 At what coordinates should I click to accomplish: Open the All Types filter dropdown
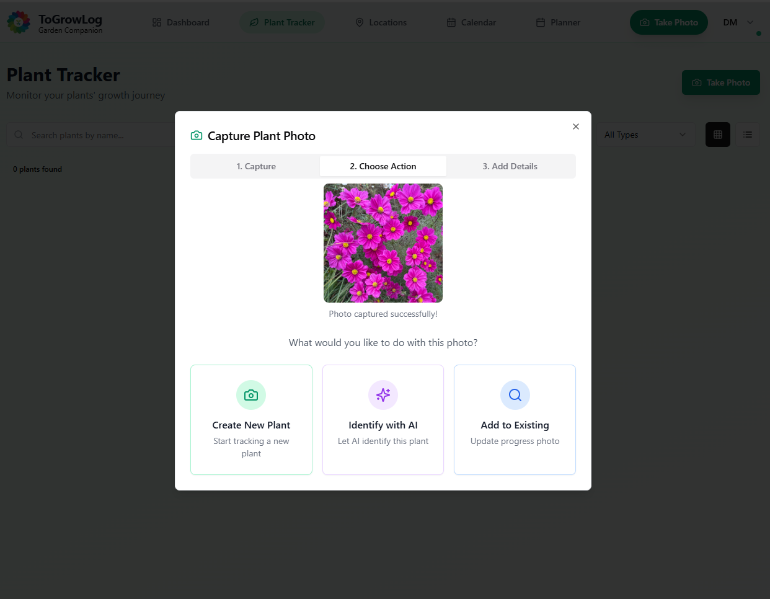645,135
